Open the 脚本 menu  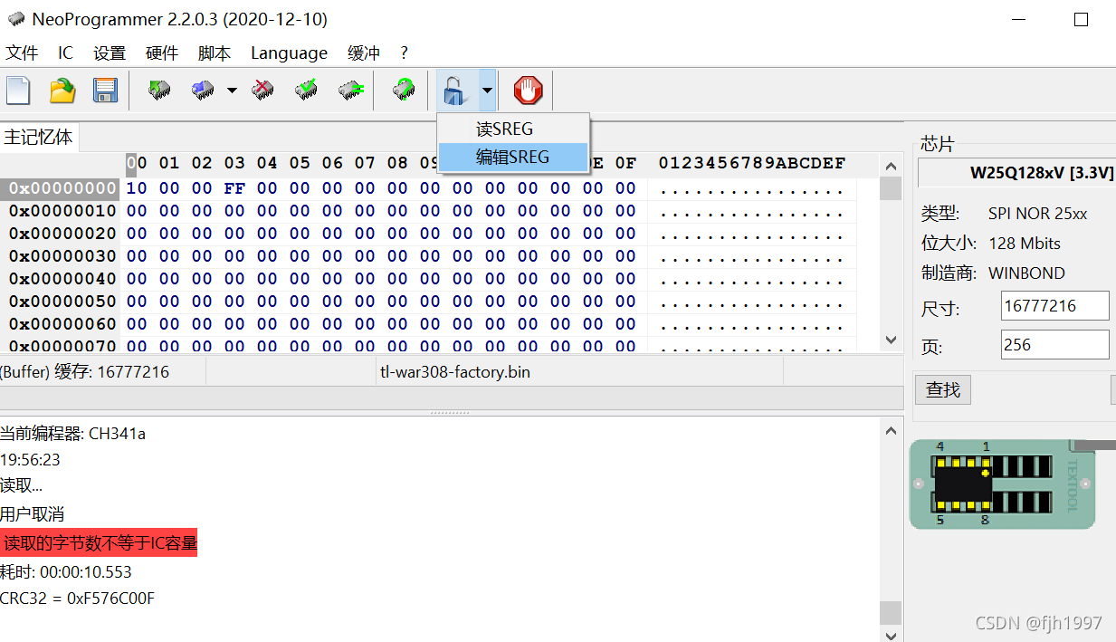[215, 53]
